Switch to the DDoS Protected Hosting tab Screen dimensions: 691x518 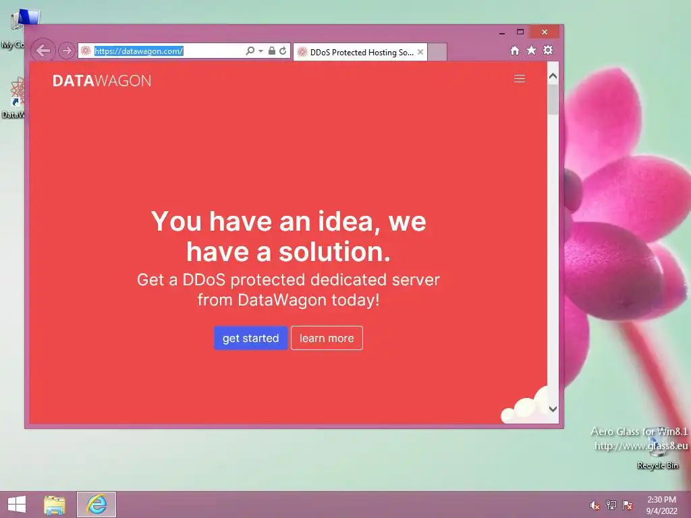[x=361, y=53]
